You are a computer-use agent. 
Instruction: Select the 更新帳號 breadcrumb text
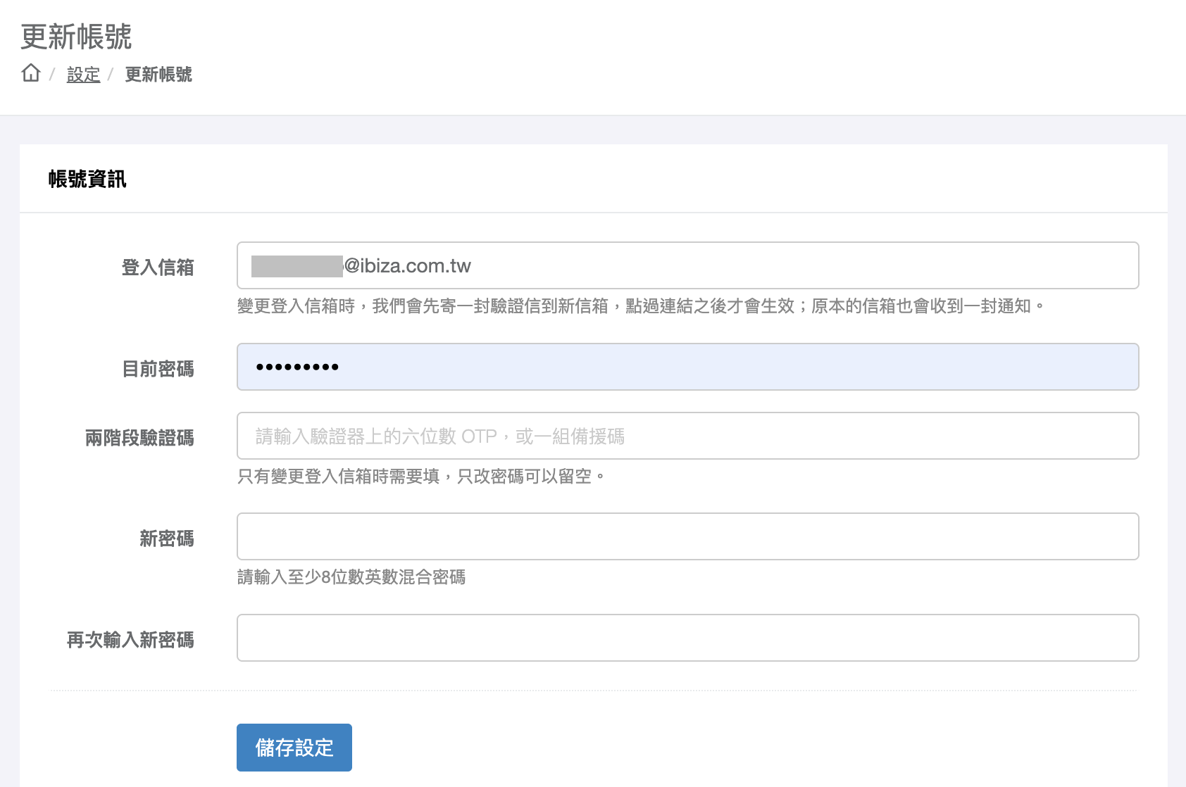point(158,75)
